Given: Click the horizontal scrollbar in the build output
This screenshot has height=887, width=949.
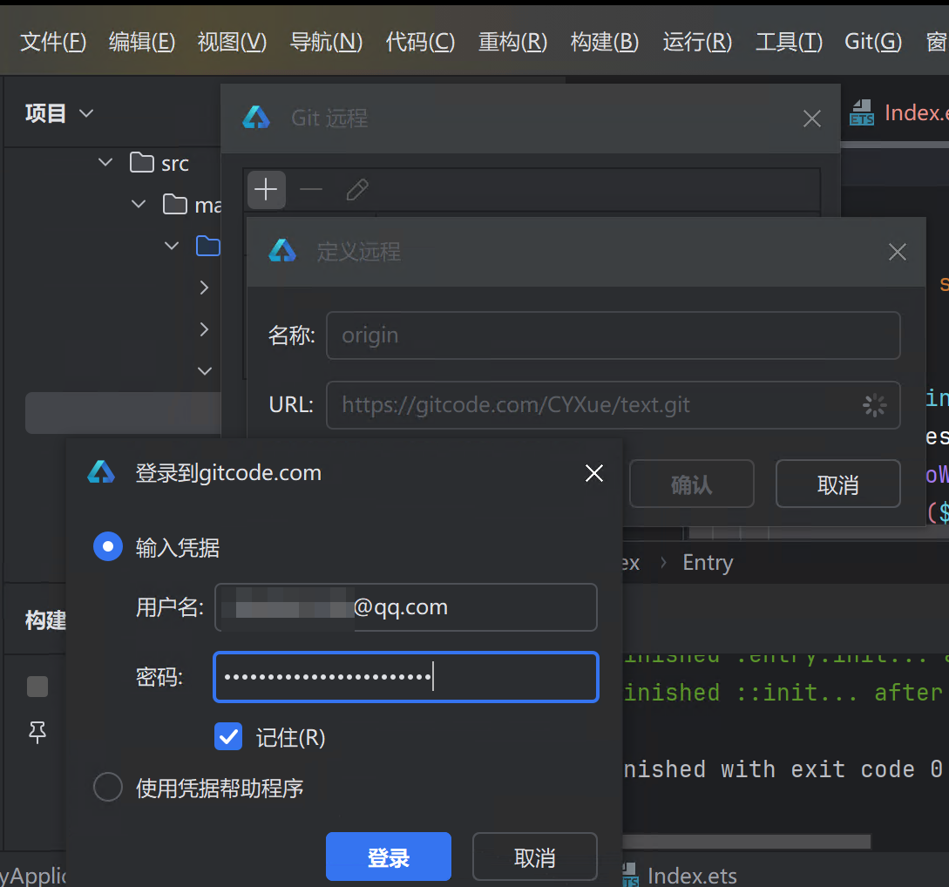Looking at the screenshot, I should (747, 842).
